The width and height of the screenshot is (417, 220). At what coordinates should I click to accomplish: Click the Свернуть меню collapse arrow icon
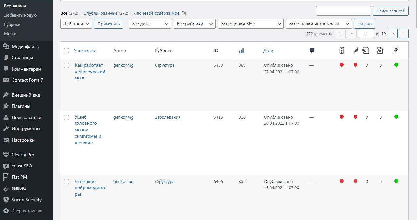click(x=6, y=211)
